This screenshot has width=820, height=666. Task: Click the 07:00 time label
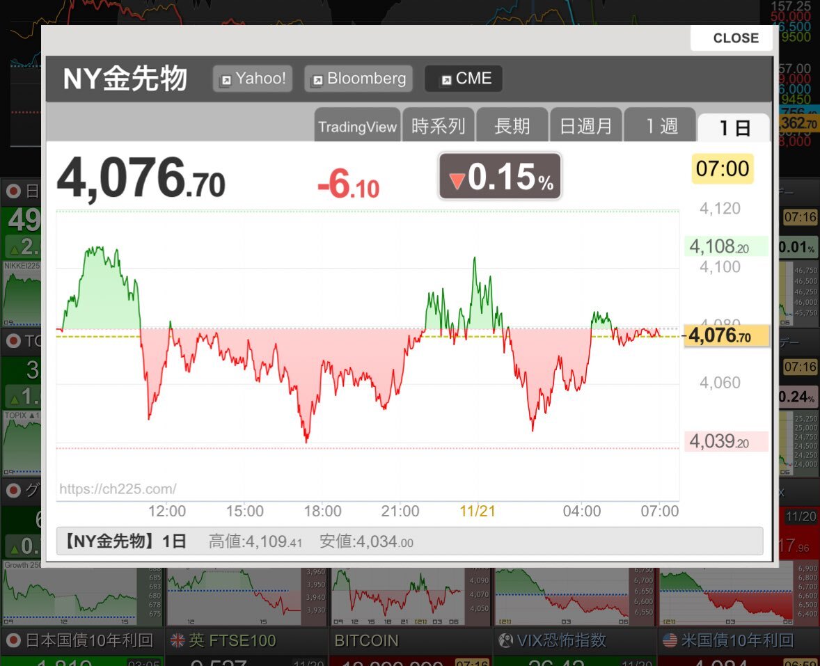[723, 169]
